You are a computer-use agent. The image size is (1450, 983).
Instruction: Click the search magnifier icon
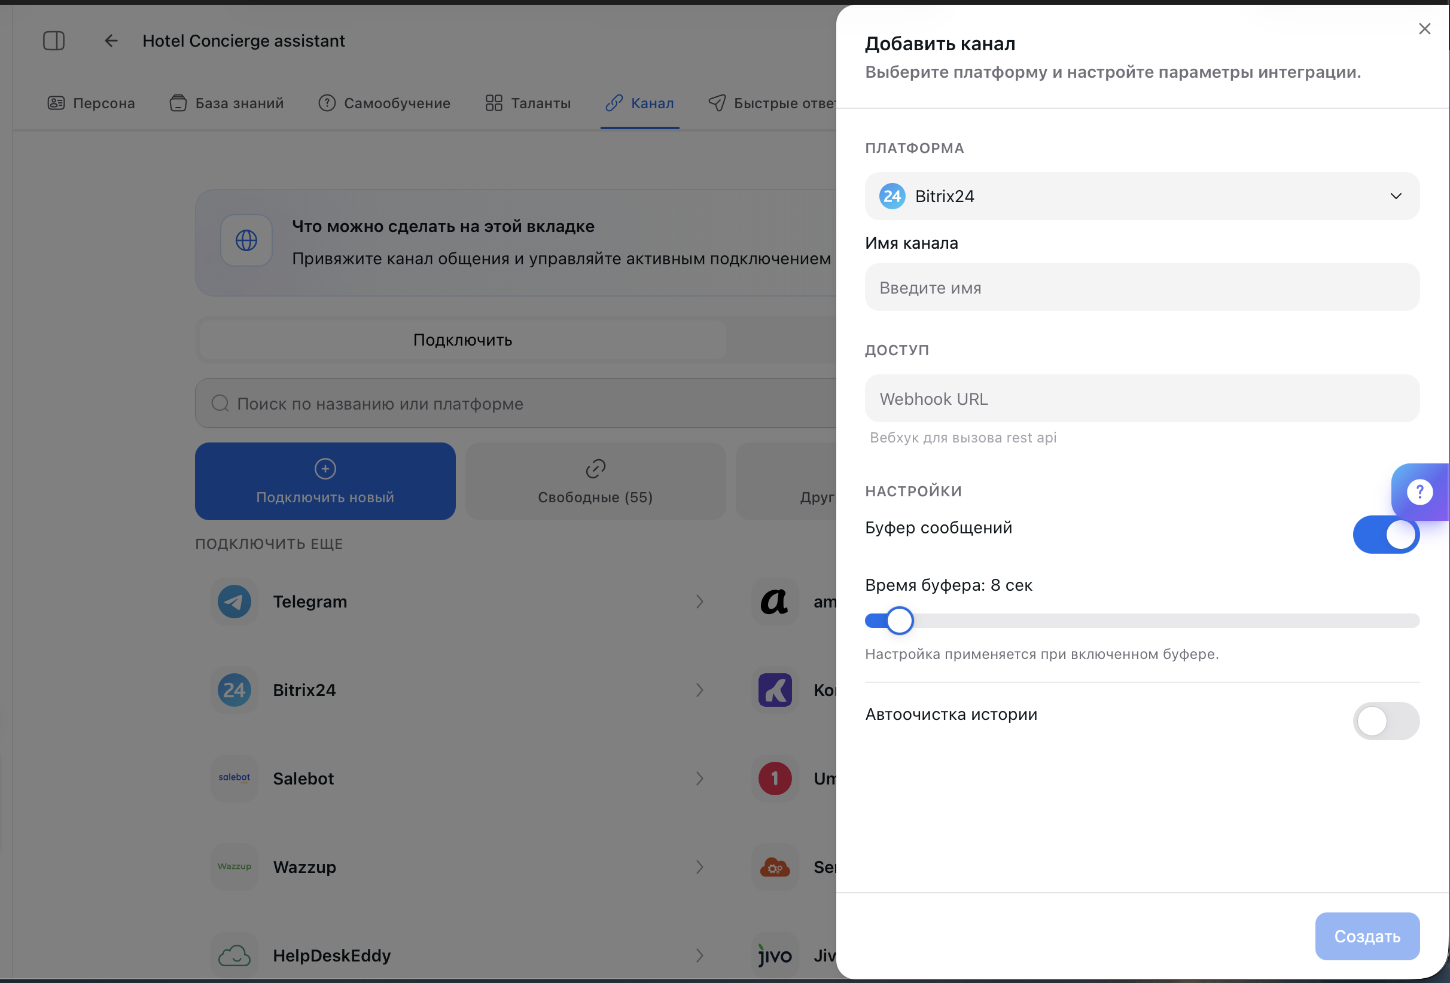tap(220, 404)
